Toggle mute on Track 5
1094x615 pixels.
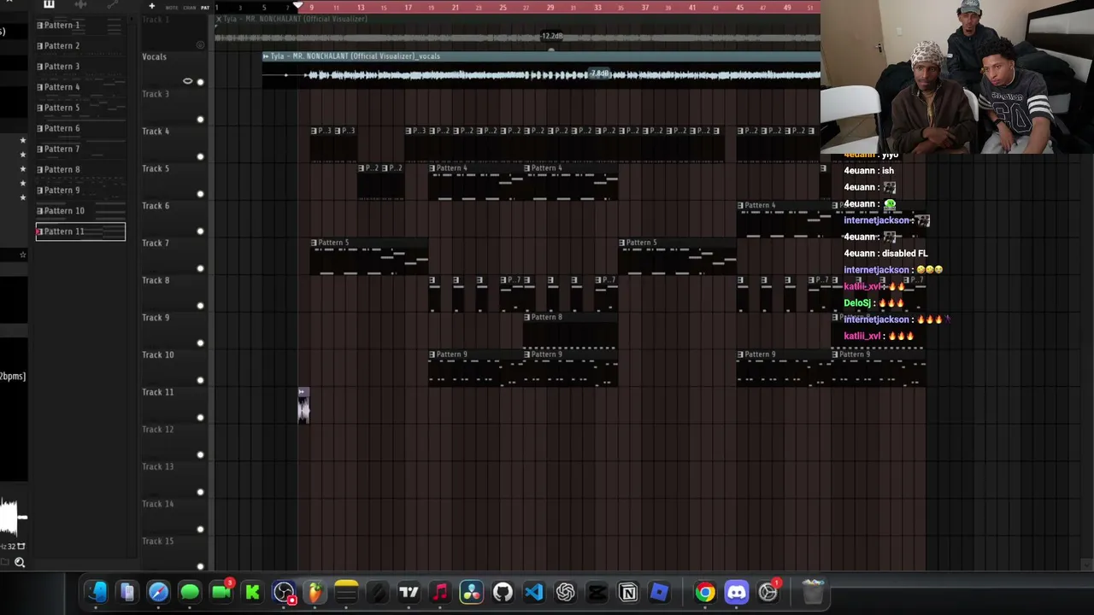click(200, 194)
